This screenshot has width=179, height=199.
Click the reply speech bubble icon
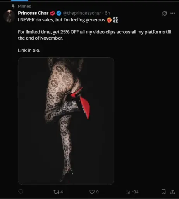point(21,192)
